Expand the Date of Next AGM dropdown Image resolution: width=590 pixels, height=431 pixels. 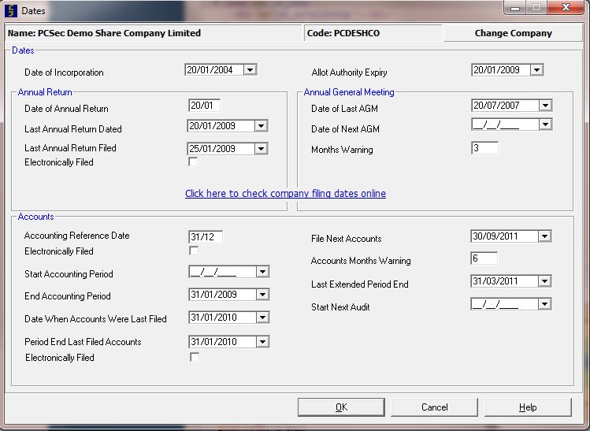pyautogui.click(x=545, y=124)
